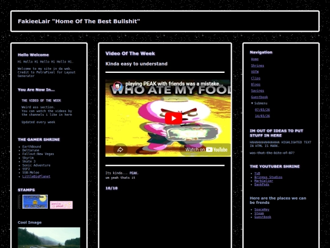The image size is (330, 248).
Task: Click the 'STAMPS' heading
Action: pyautogui.click(x=26, y=190)
